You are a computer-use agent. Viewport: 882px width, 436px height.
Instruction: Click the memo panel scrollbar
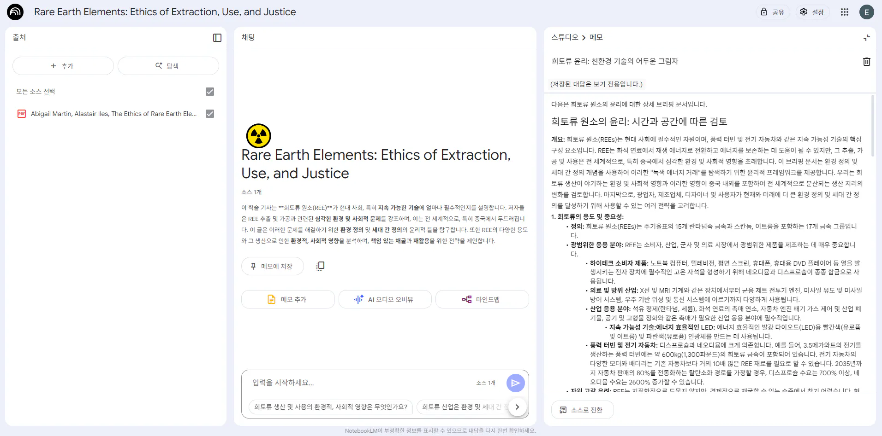[872, 125]
